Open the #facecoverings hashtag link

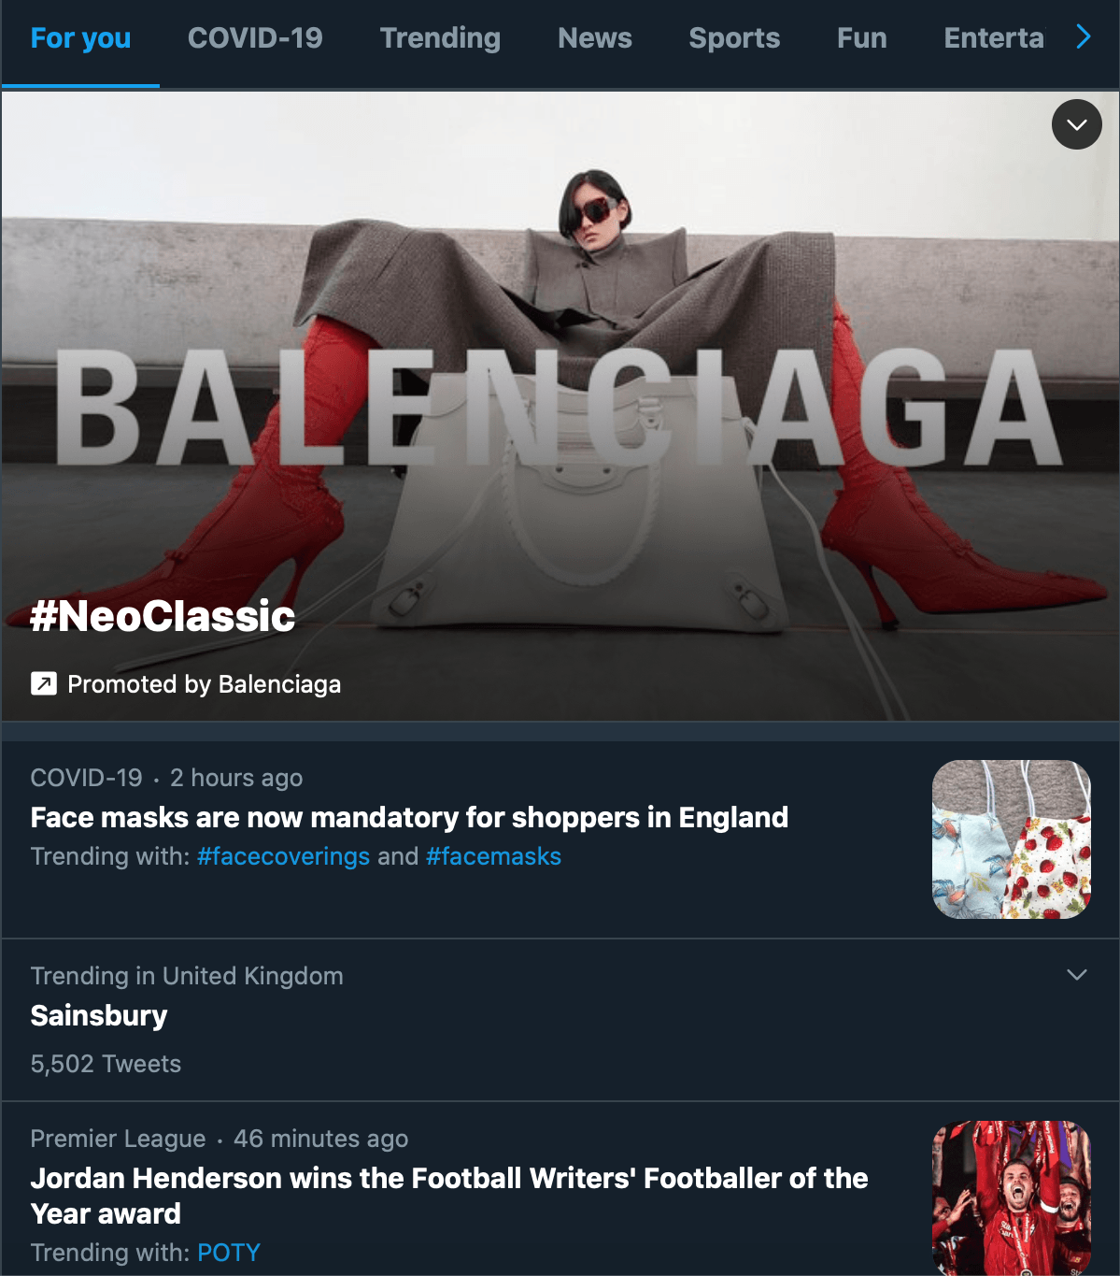[284, 856]
